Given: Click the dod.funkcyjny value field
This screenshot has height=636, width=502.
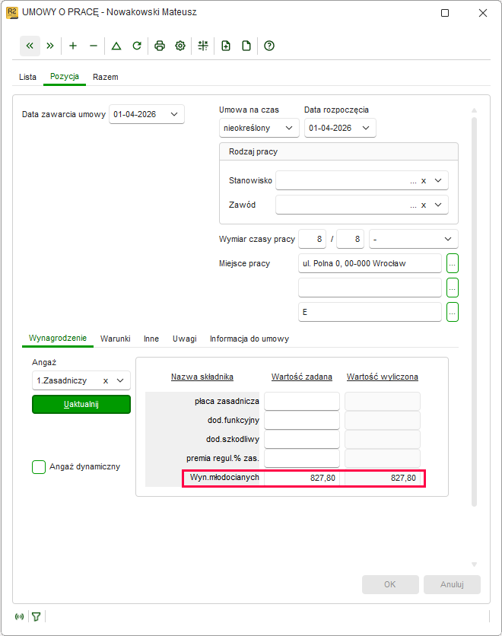Looking at the screenshot, I should [302, 421].
